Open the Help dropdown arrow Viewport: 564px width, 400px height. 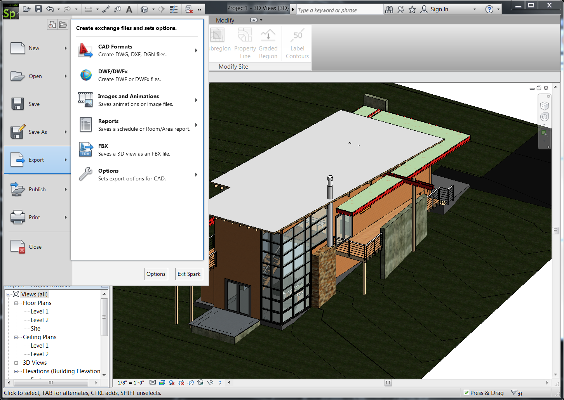(498, 9)
